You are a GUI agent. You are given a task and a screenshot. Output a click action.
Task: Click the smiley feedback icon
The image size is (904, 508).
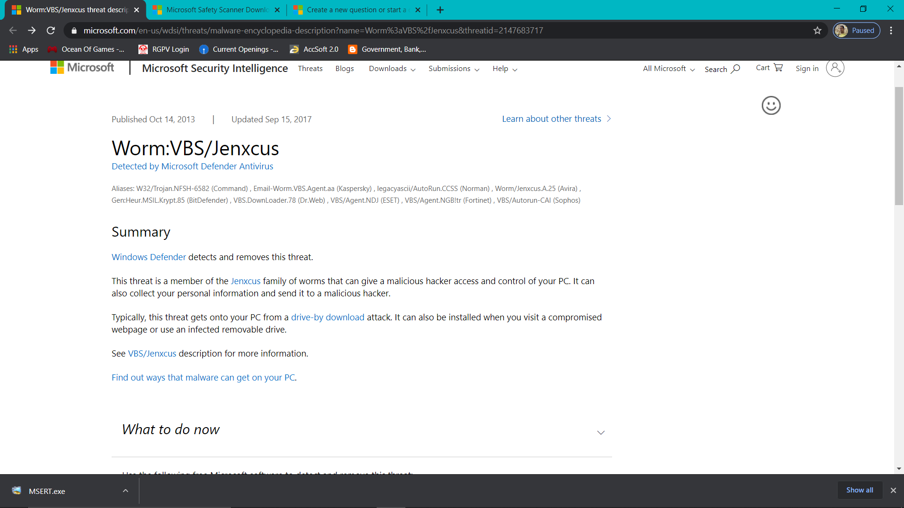(x=771, y=105)
